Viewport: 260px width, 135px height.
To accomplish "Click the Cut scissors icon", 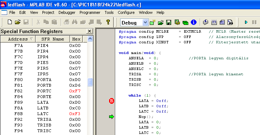I will point(38,22).
